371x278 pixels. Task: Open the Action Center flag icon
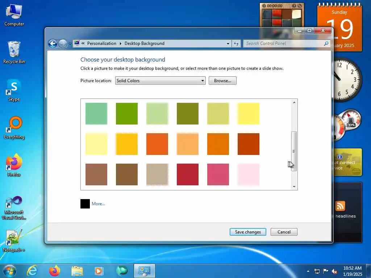pyautogui.click(x=326, y=271)
